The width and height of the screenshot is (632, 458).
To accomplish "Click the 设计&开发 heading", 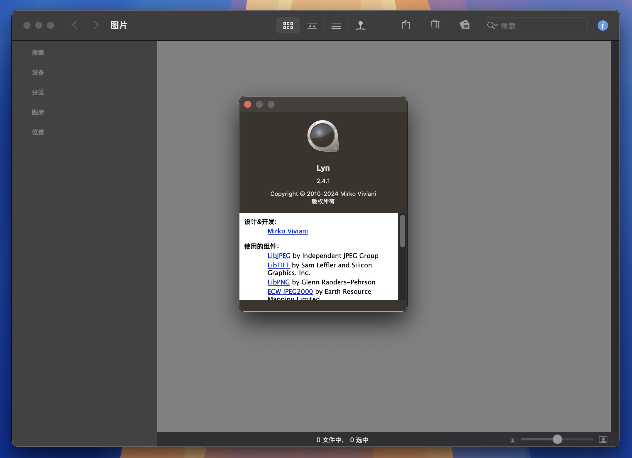I will point(260,222).
